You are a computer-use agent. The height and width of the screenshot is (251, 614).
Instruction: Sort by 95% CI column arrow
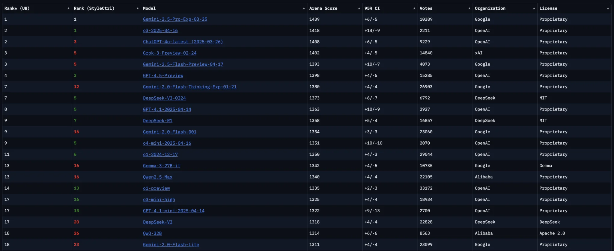pos(414,8)
